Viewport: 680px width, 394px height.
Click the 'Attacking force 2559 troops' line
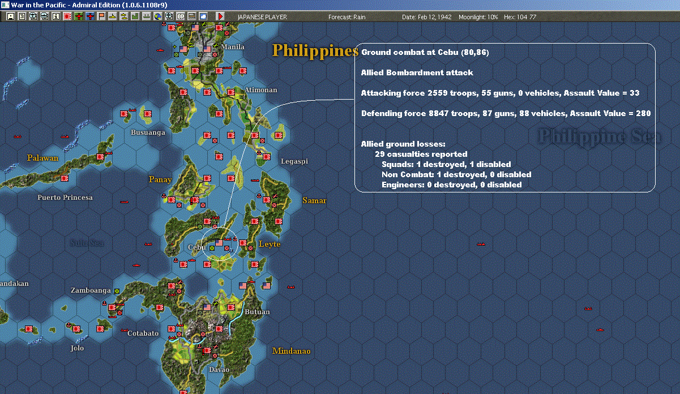click(x=501, y=93)
